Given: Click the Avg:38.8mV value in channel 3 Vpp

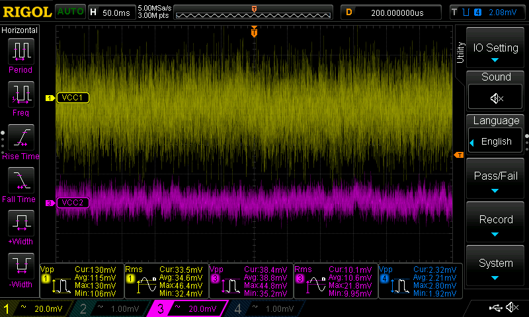Looking at the screenshot, I should click(265, 277).
